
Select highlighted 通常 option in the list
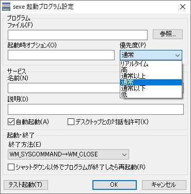pos(151,82)
